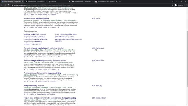
Task: Search related: image inpainting partial differential
Action: 36,39
